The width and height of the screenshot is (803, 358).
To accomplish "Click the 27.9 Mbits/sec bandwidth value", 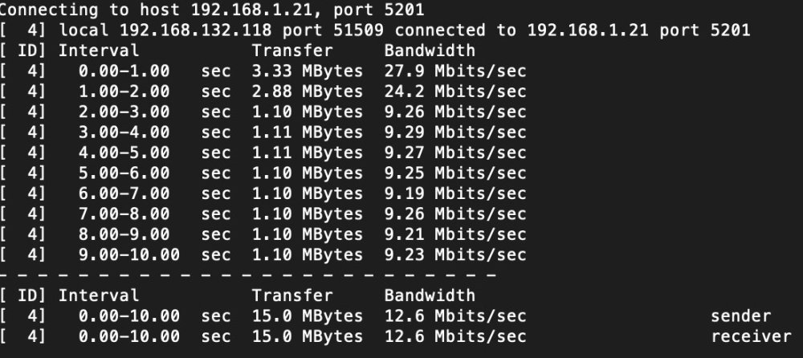I will [x=455, y=71].
